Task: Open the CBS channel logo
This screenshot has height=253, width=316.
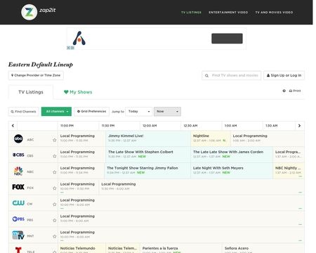Action: [x=18, y=155]
